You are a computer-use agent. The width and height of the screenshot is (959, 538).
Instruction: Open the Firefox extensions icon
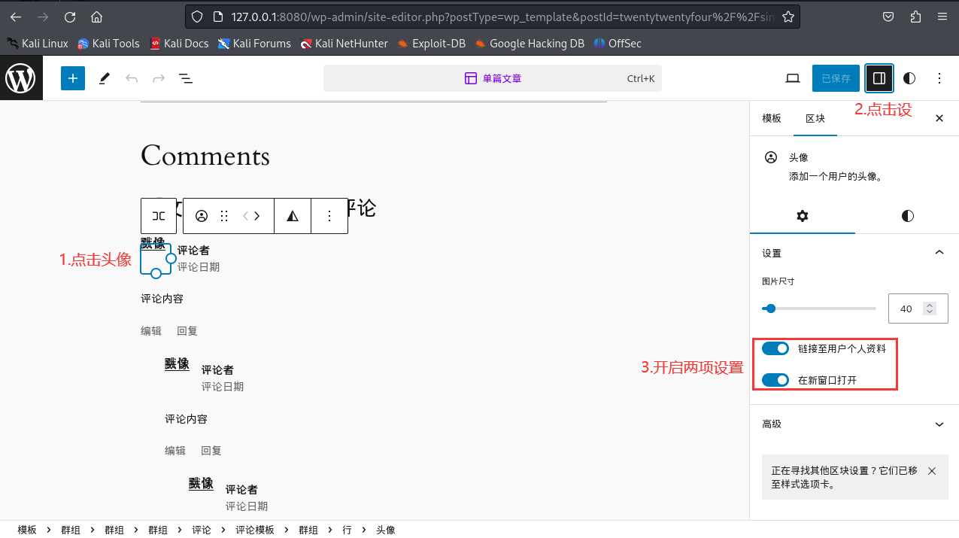click(915, 17)
